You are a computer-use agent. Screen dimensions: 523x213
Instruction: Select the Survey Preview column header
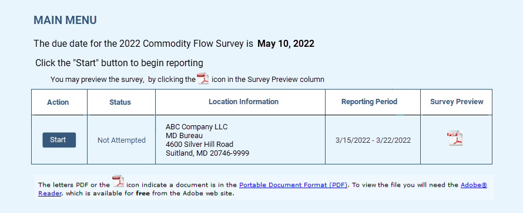coord(457,102)
